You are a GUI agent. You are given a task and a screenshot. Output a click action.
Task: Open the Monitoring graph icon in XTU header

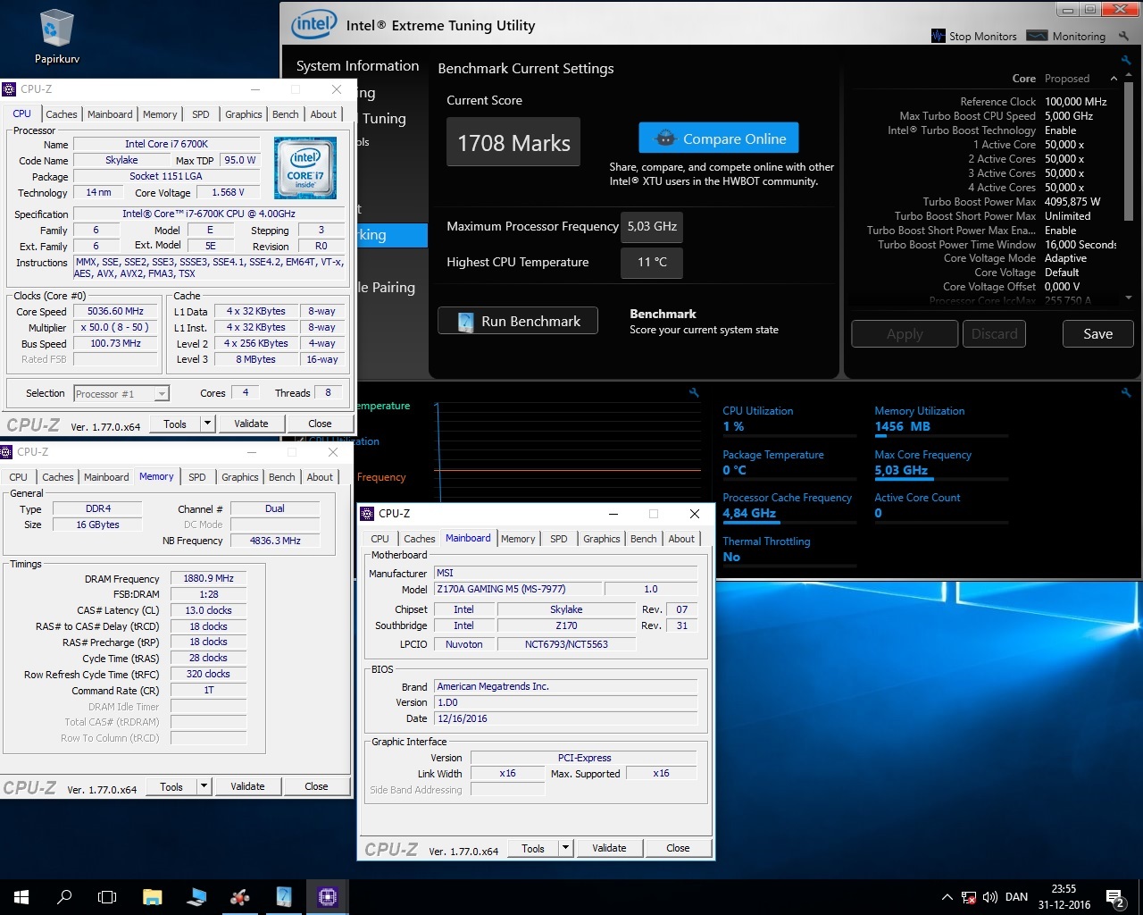[1037, 36]
